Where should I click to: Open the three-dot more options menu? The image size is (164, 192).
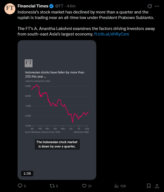click(157, 6)
